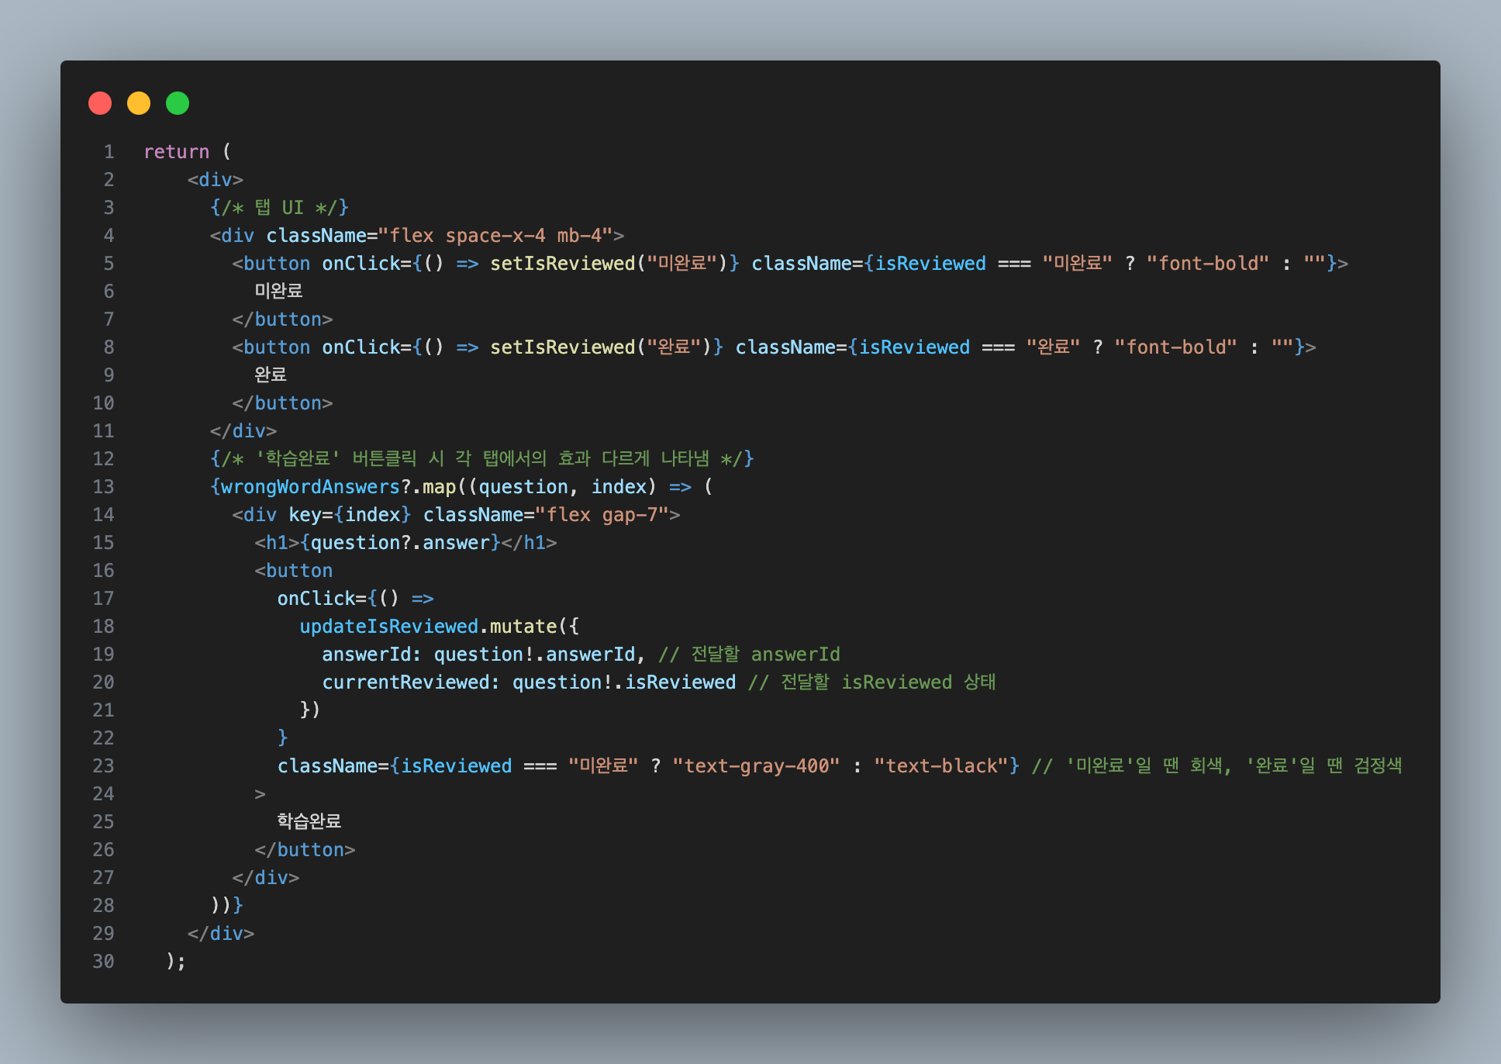
Task: Click the answerId property on line 19
Action: pos(366,655)
